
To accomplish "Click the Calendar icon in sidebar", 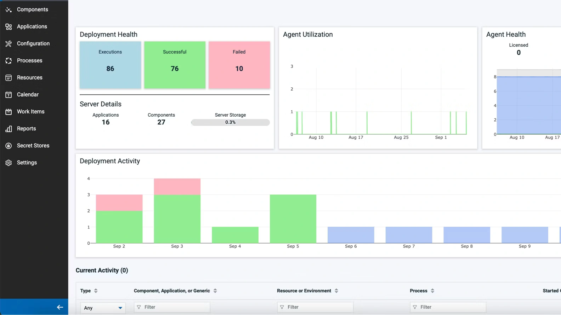I will coord(8,94).
